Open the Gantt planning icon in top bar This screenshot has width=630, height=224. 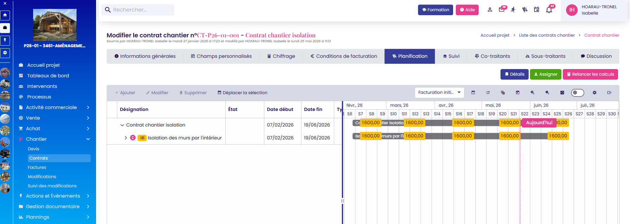click(525, 10)
